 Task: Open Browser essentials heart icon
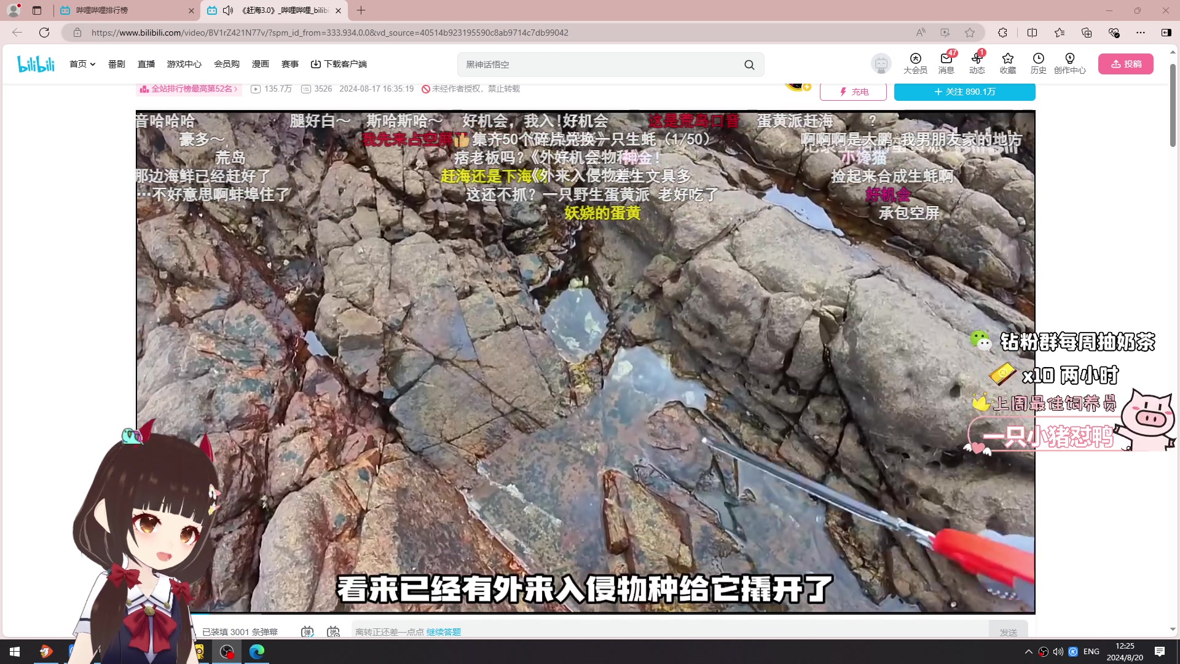click(x=1114, y=33)
